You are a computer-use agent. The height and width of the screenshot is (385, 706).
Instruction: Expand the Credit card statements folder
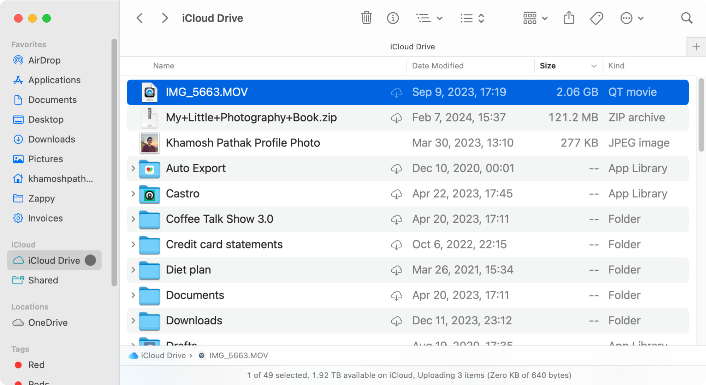[x=133, y=244]
